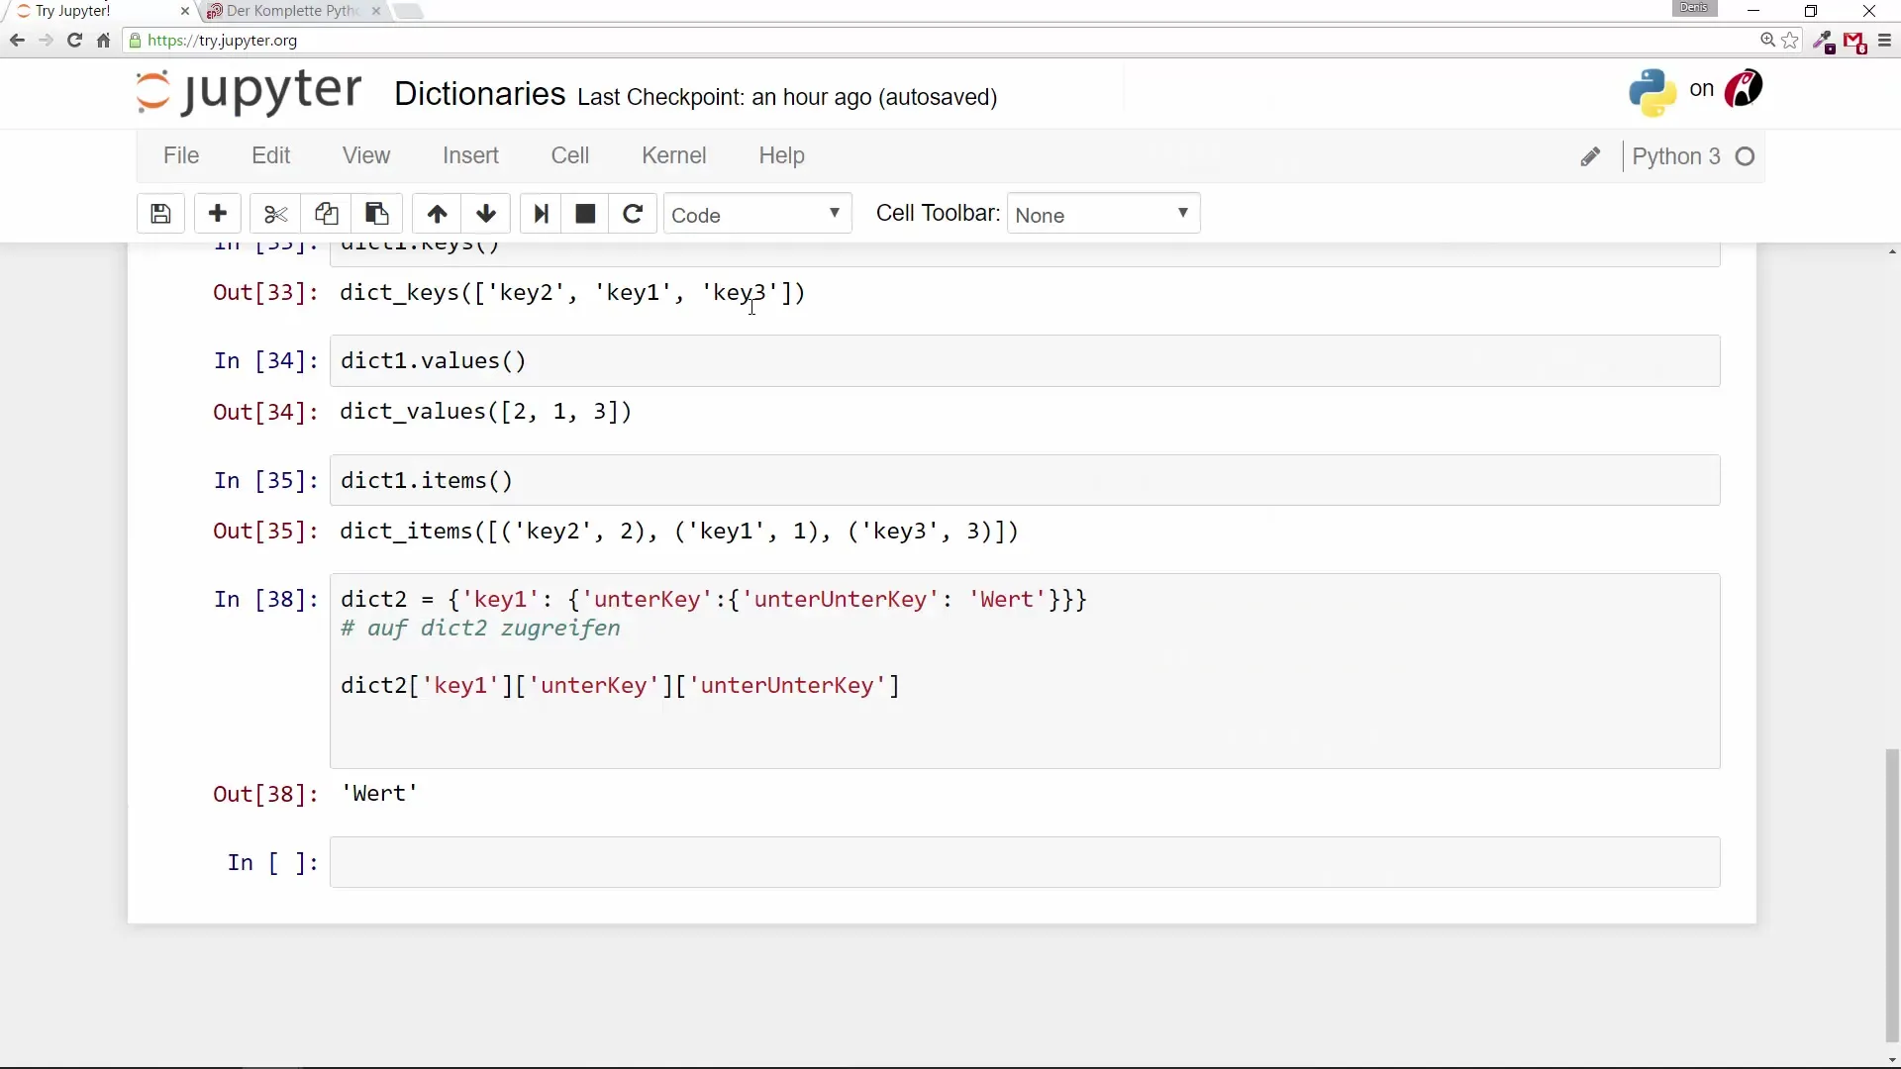Viewport: 1901px width, 1069px height.
Task: Open the Kernel menu
Action: [674, 155]
